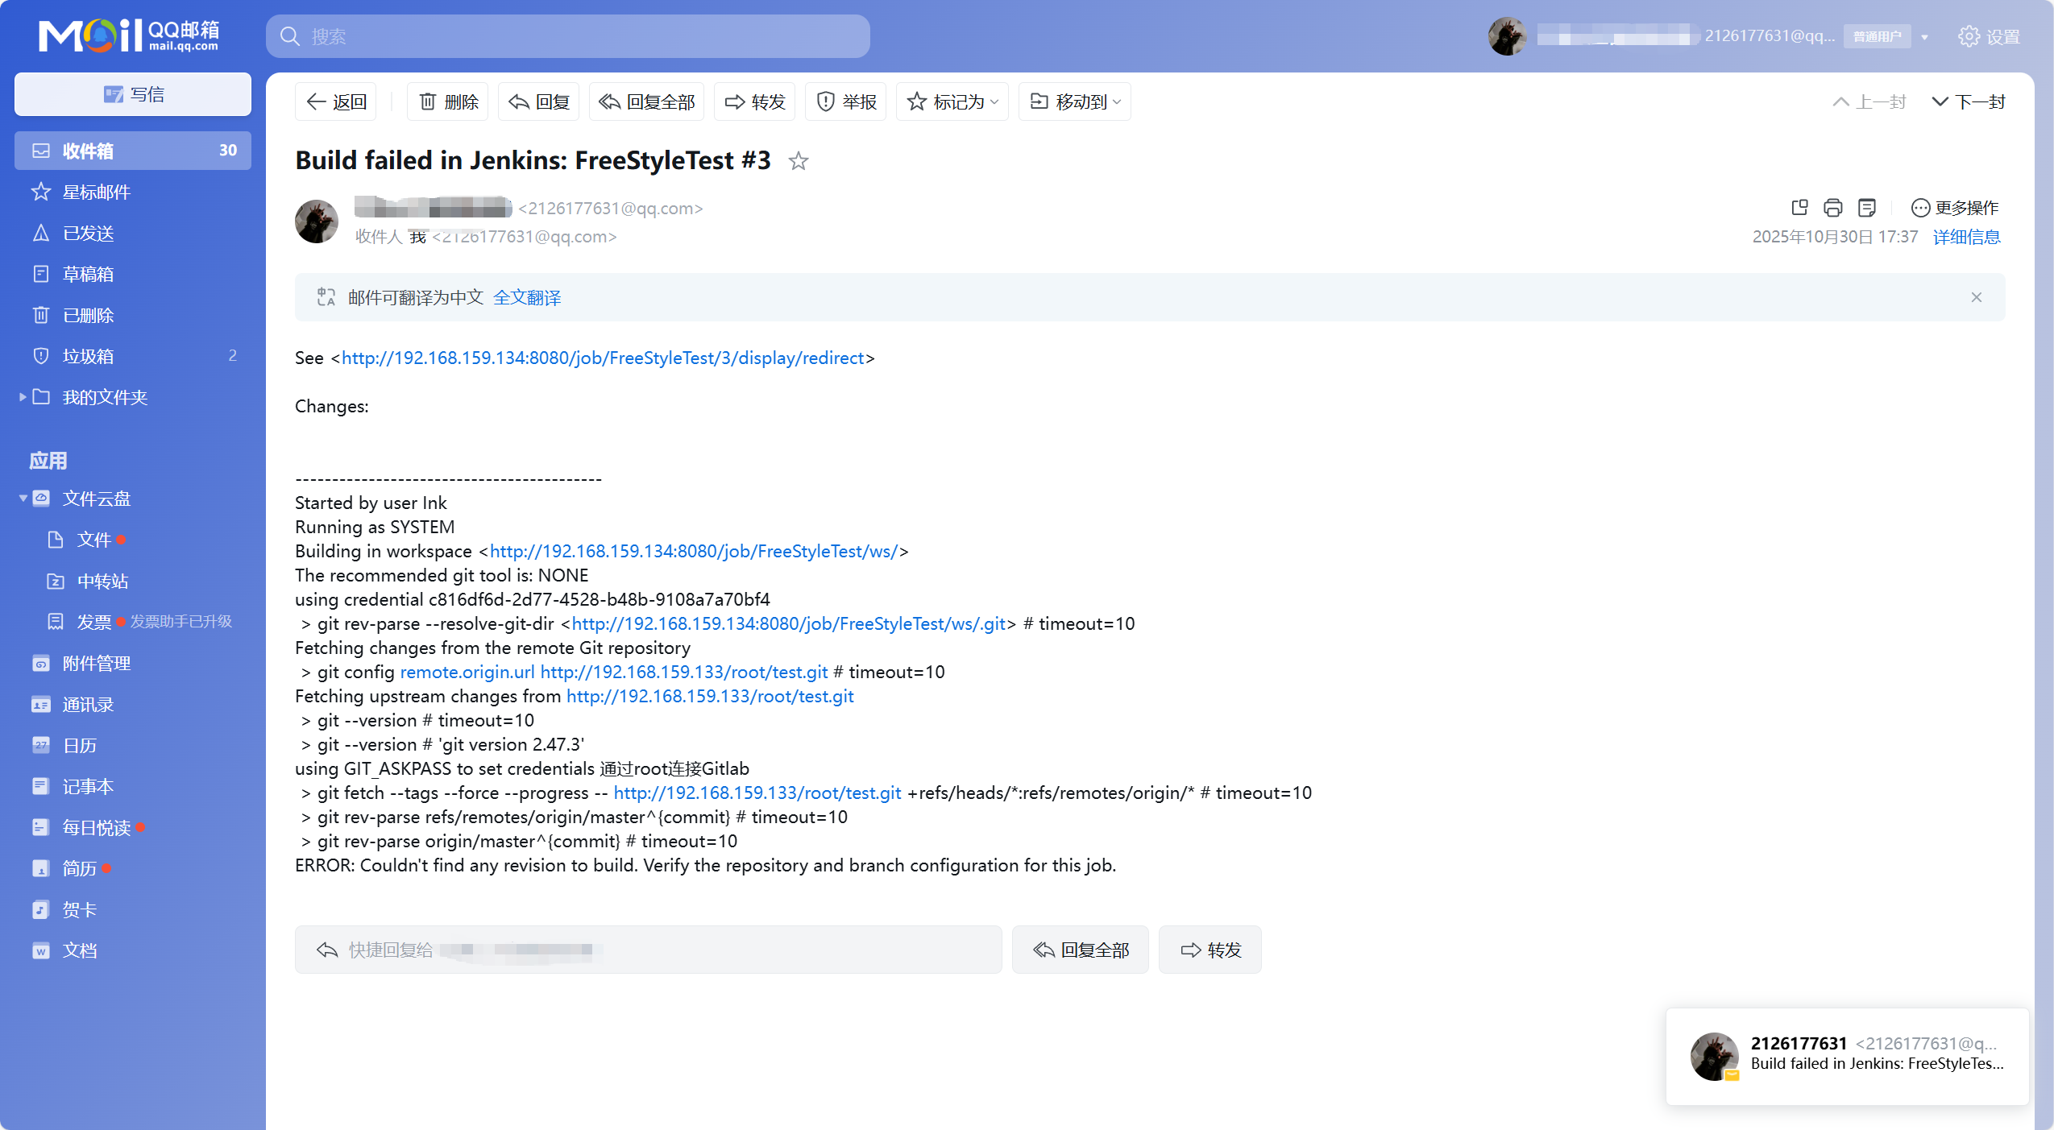Click the 删除 trash button

(x=448, y=101)
